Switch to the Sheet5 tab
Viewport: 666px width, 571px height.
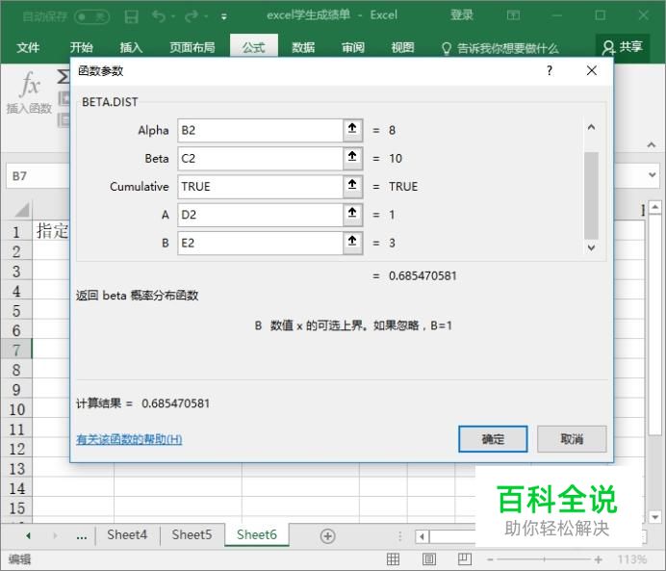192,534
